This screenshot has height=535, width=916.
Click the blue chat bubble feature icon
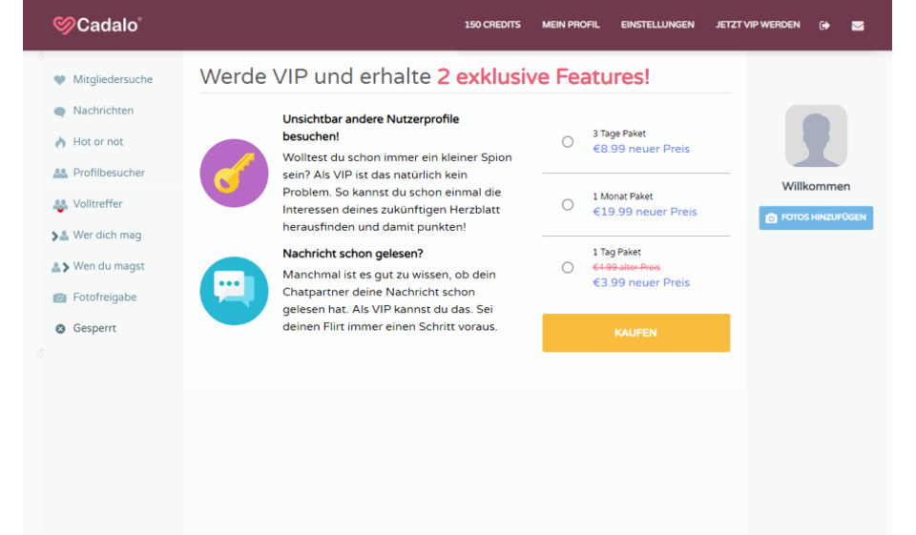tap(234, 290)
